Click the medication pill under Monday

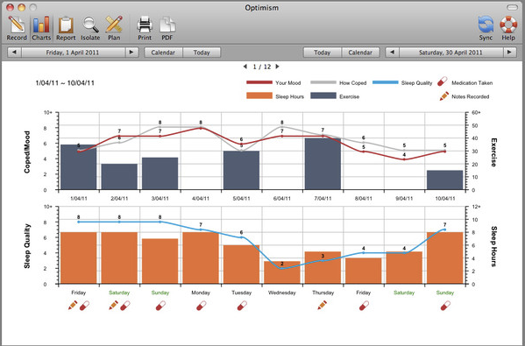(x=202, y=305)
